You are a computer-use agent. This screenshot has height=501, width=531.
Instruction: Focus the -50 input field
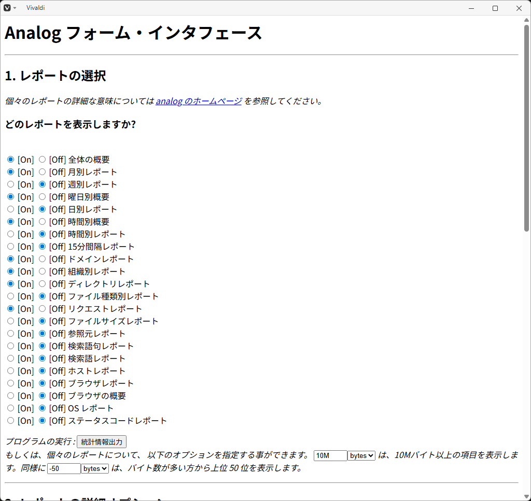pos(64,468)
